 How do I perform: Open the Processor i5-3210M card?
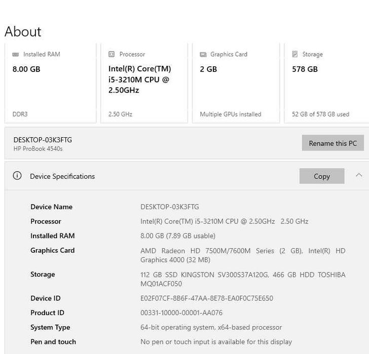[144, 83]
